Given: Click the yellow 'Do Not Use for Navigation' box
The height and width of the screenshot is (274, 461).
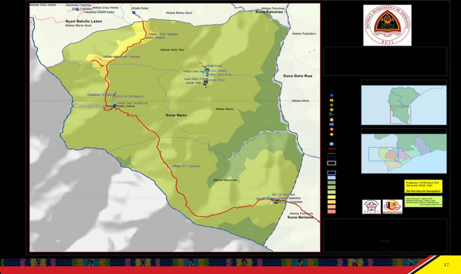Looking at the screenshot, I should (x=423, y=187).
